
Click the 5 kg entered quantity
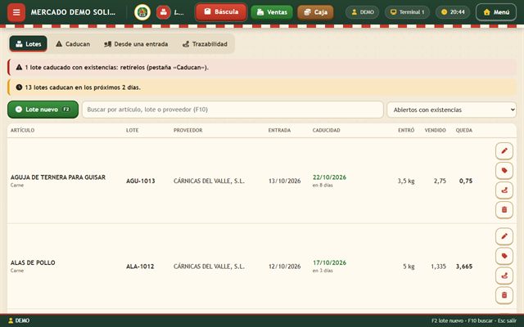409,267
